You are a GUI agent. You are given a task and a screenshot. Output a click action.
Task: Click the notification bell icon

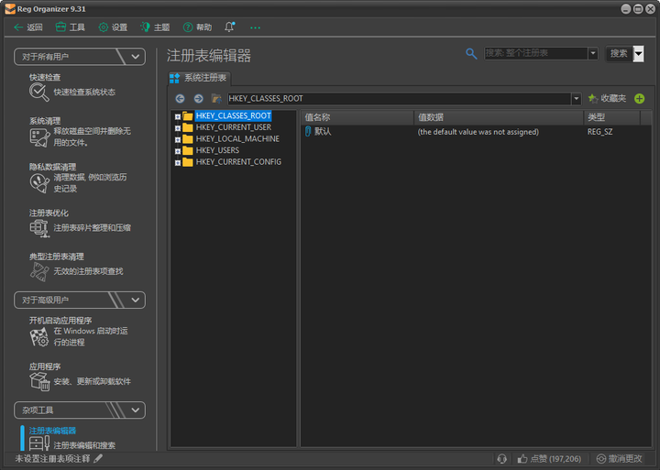(229, 27)
